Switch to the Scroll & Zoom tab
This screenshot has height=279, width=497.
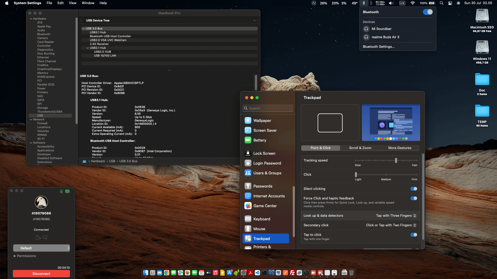tap(360, 148)
